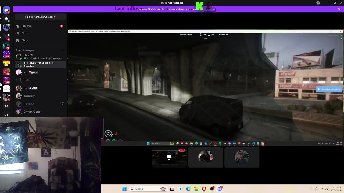
Task: Click the microphone tray icon
Action: [x=316, y=189]
